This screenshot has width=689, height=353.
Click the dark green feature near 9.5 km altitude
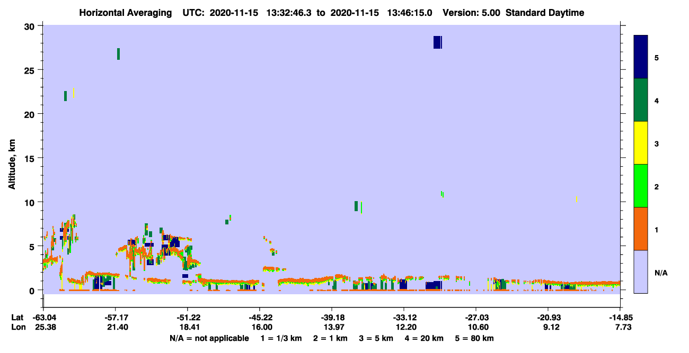(356, 206)
